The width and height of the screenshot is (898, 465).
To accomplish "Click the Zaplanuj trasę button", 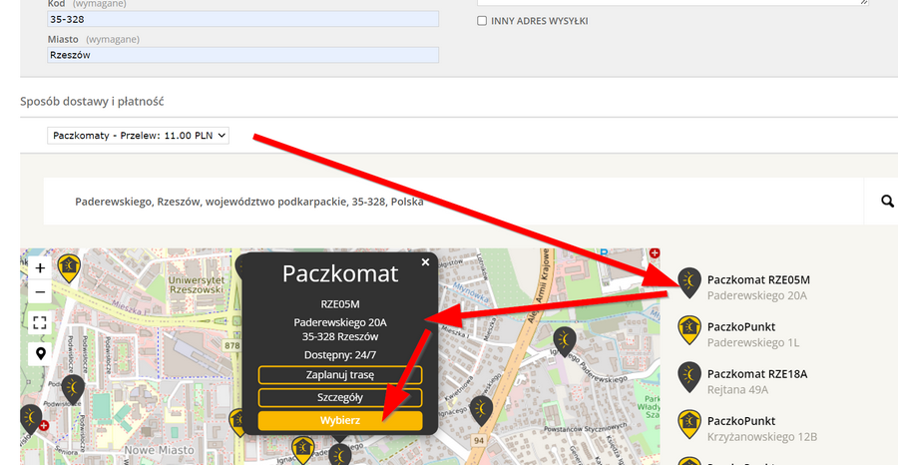I will (340, 375).
